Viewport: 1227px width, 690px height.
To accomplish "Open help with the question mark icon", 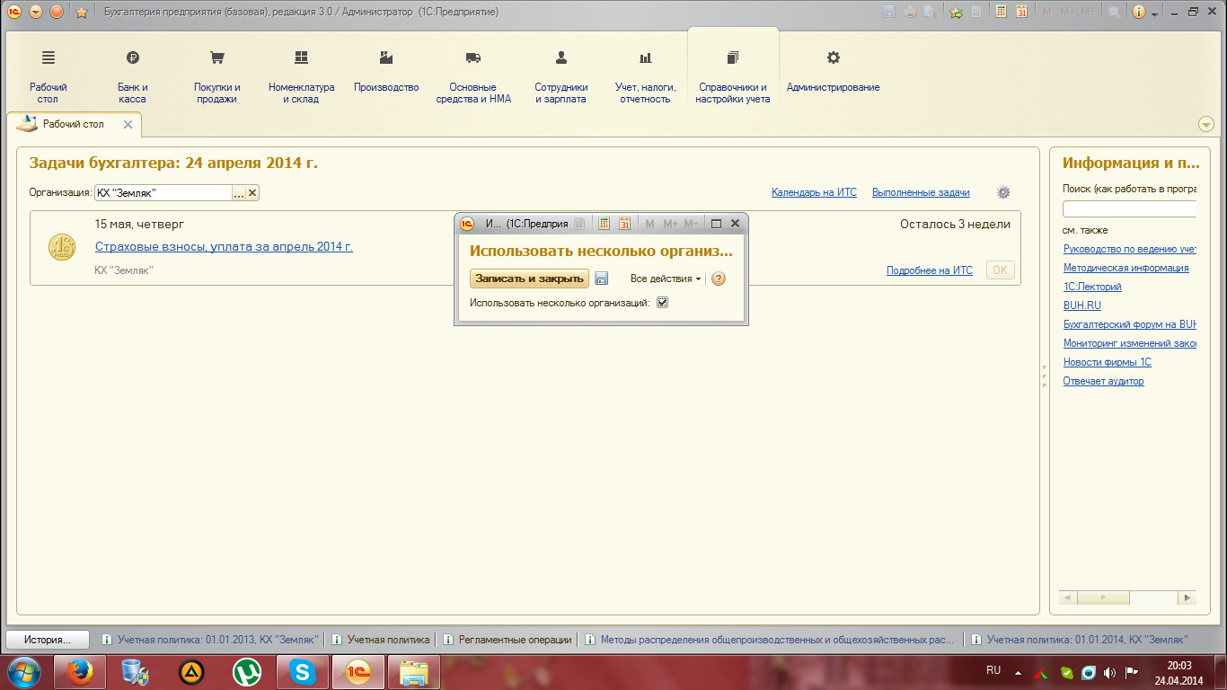I will (718, 279).
